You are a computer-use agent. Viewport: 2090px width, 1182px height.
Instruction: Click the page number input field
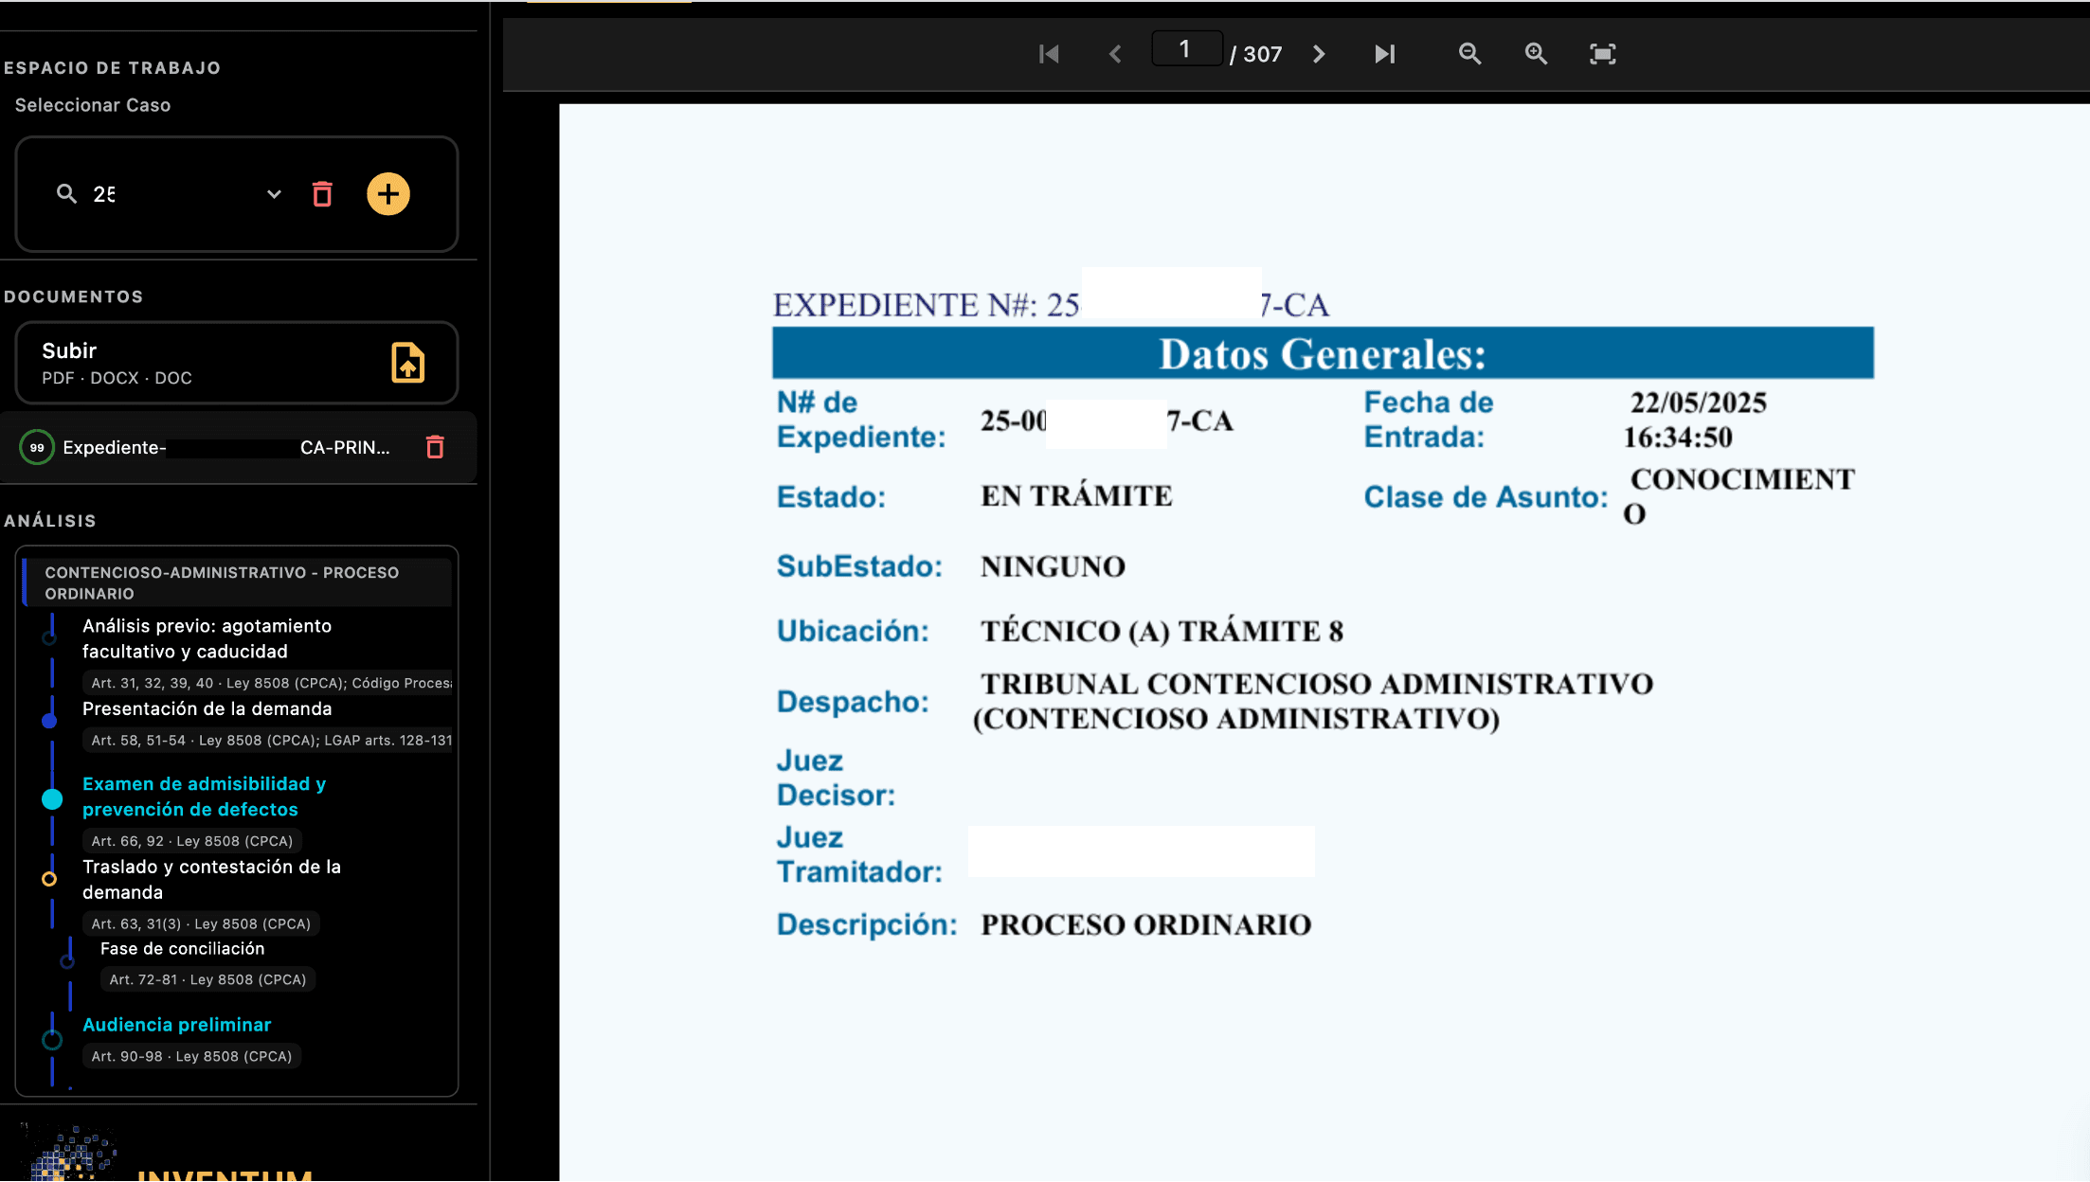(1186, 49)
